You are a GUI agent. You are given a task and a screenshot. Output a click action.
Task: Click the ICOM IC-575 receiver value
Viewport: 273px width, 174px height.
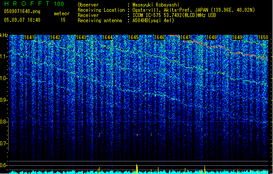[174, 15]
